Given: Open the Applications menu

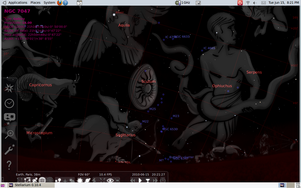Looking at the screenshot, I should click(18, 3).
